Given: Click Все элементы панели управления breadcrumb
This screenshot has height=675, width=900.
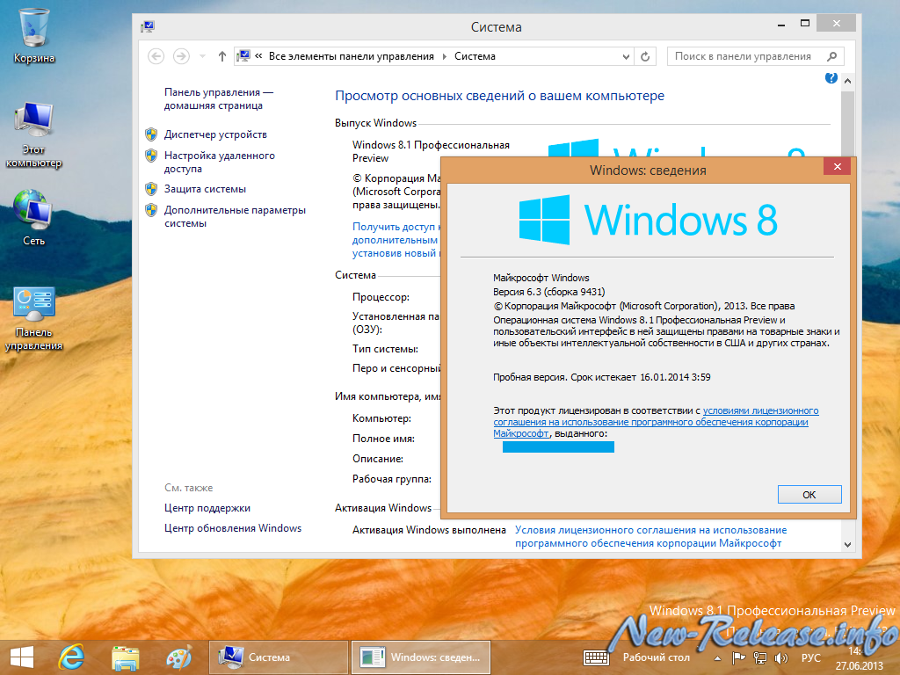Looking at the screenshot, I should pyautogui.click(x=352, y=56).
